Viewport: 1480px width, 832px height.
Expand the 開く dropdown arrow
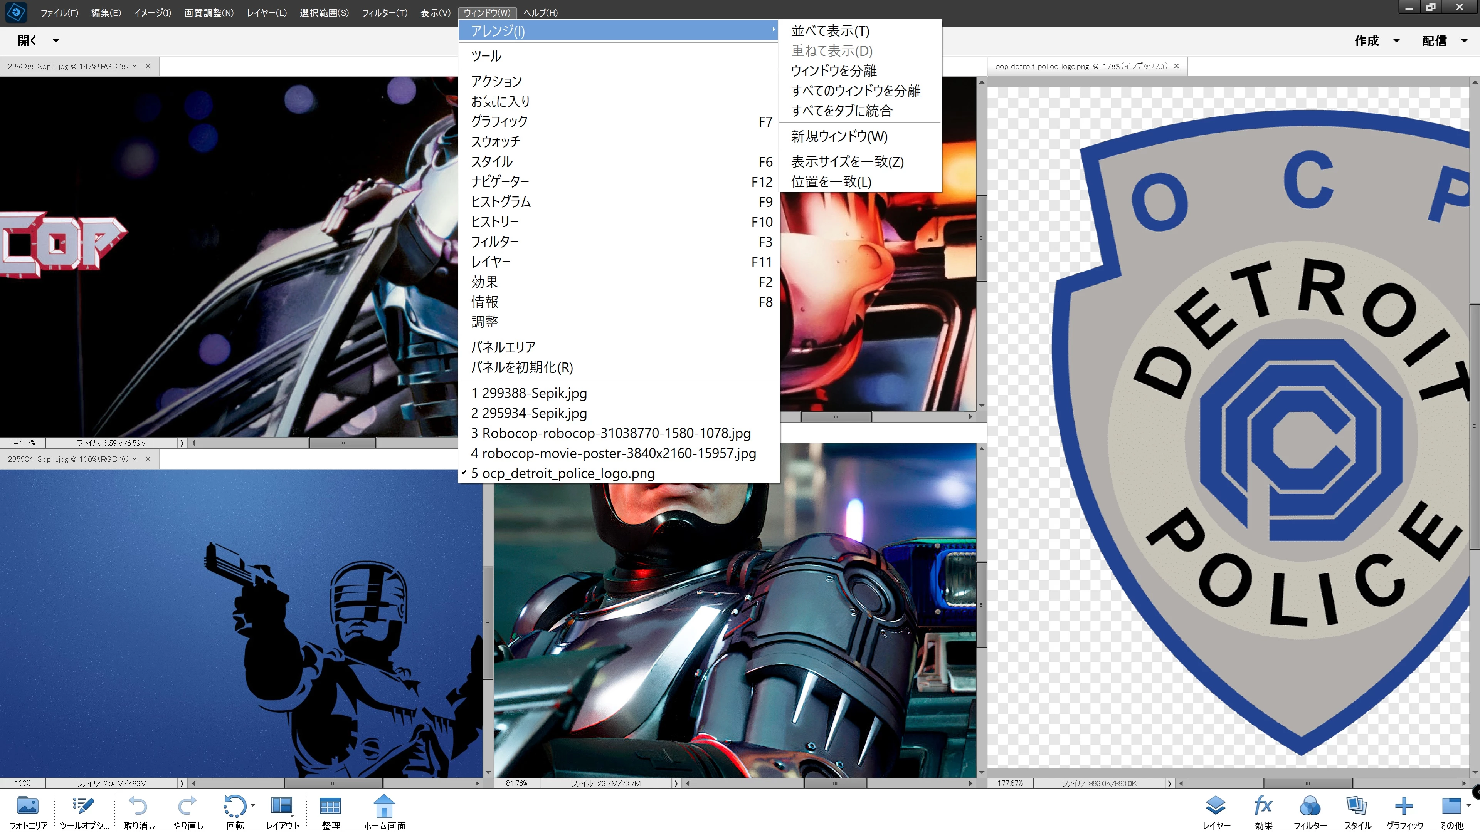point(56,41)
